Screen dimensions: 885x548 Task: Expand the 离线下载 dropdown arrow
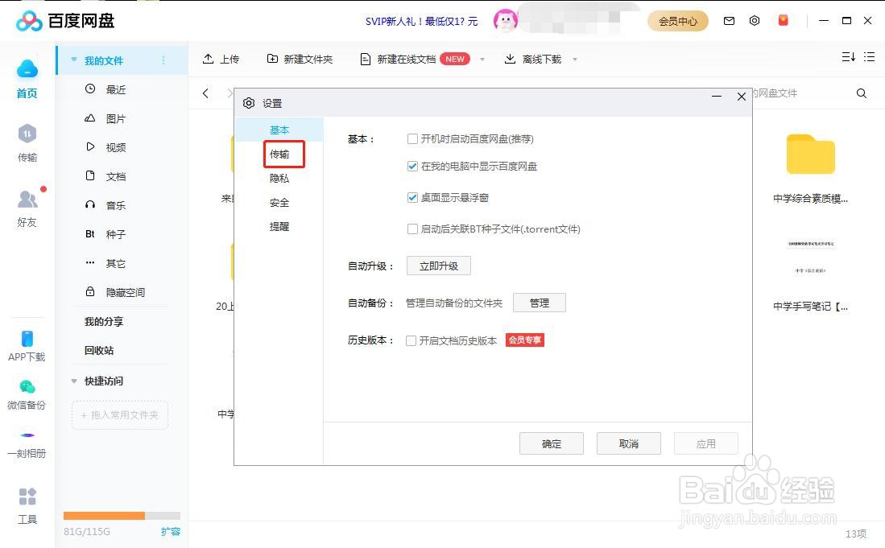pyautogui.click(x=575, y=59)
